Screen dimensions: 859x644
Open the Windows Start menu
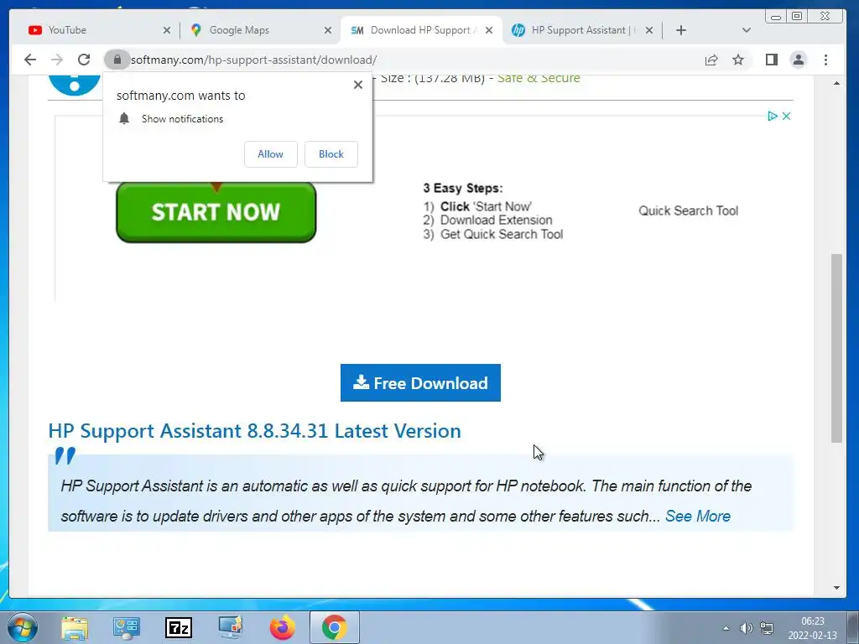point(23,627)
